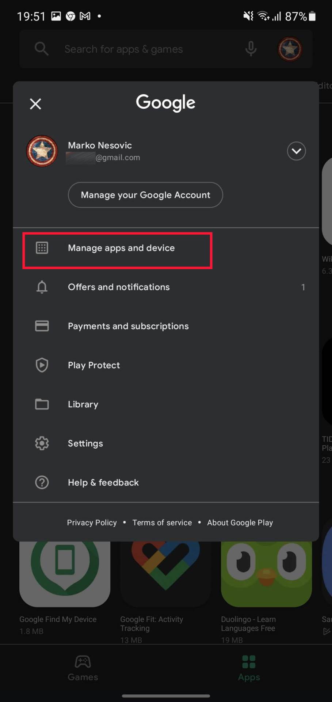The width and height of the screenshot is (332, 702).
Task: Open the Terms of service link
Action: [162, 522]
